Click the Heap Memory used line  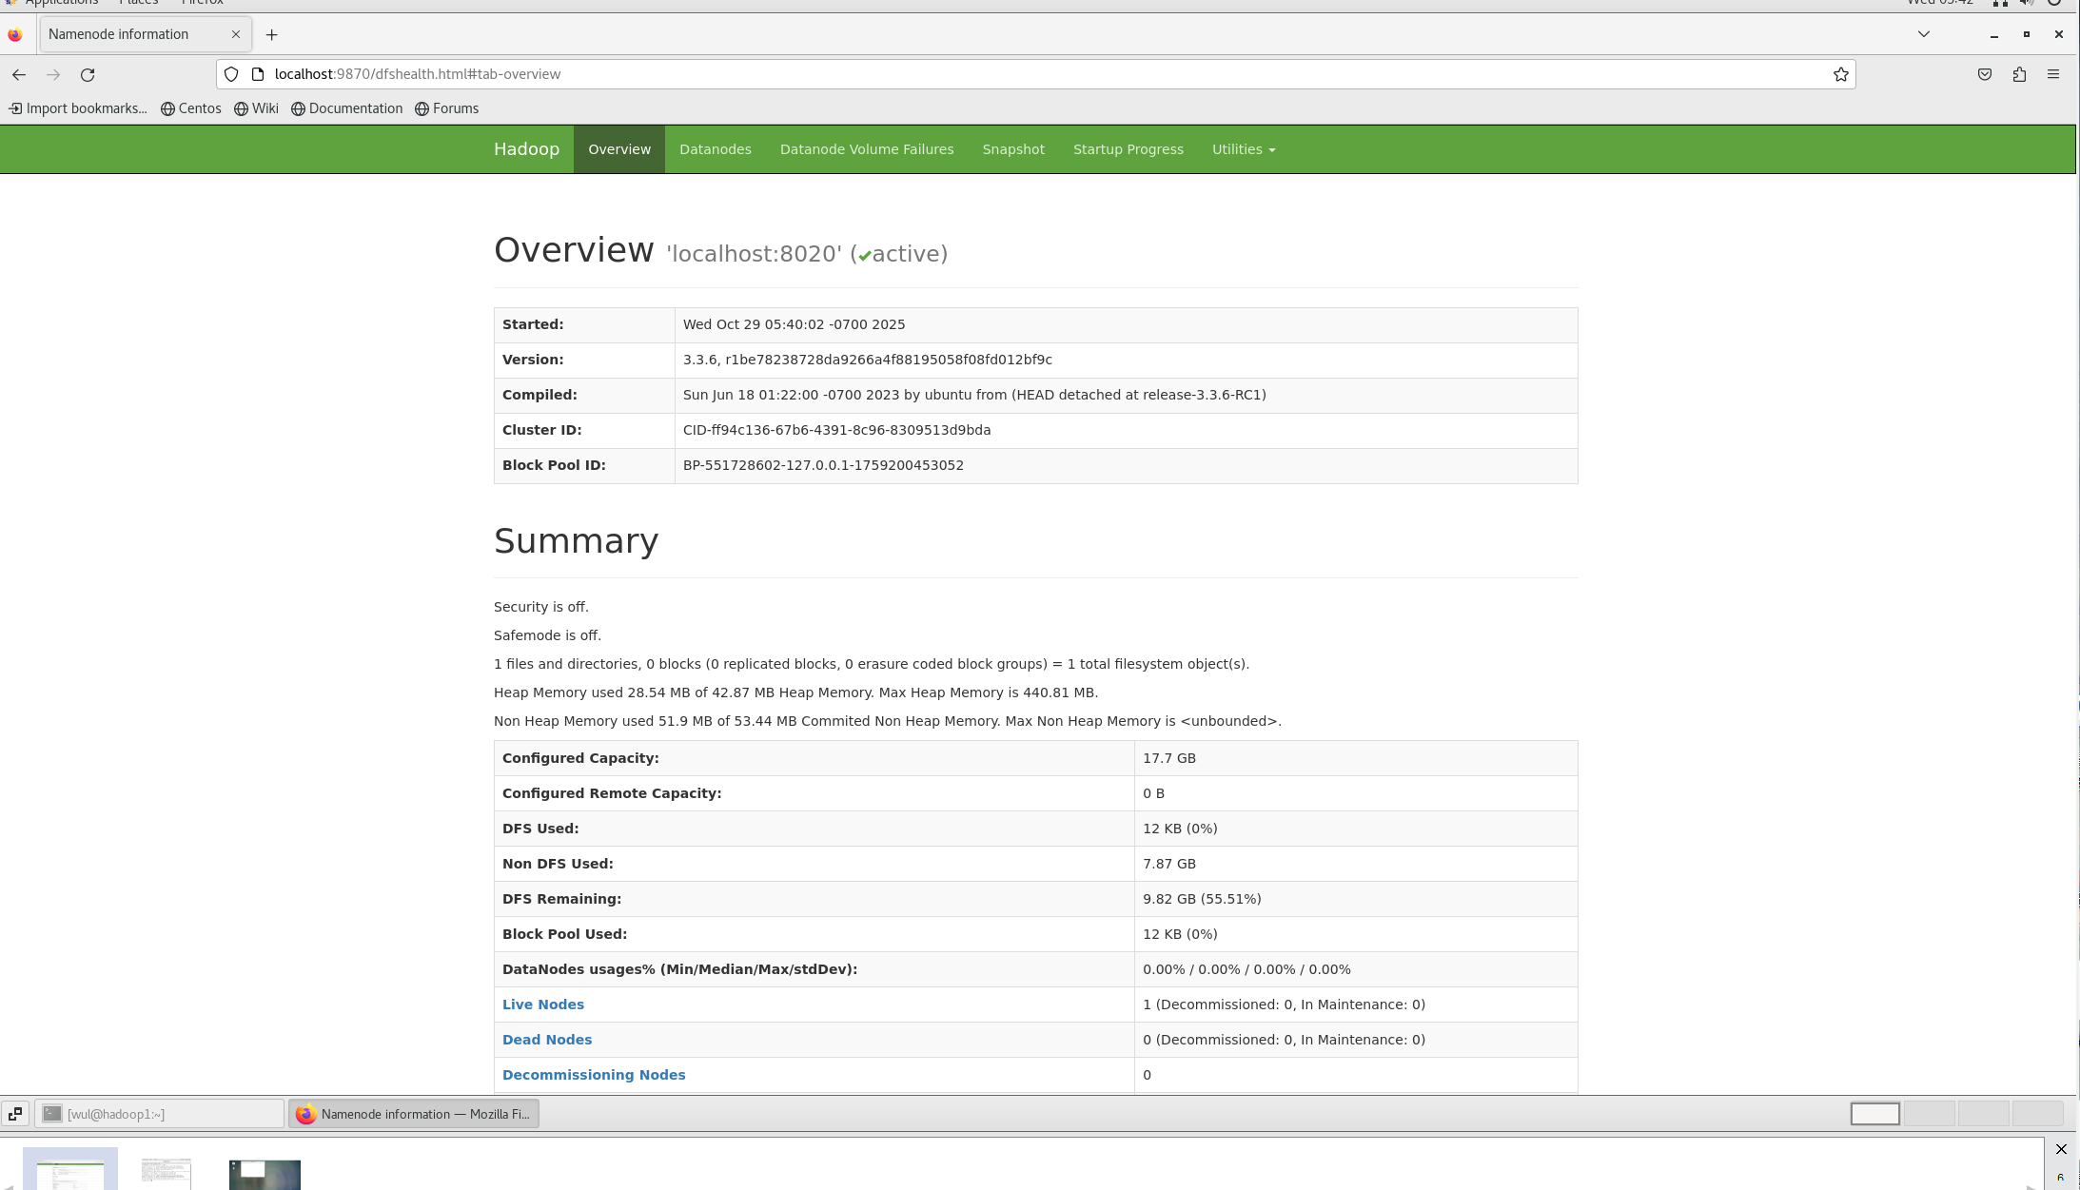point(795,693)
